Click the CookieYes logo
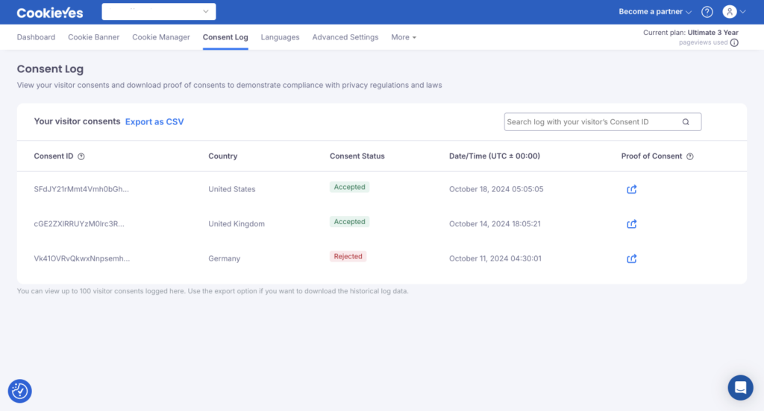The image size is (764, 411). 50,13
